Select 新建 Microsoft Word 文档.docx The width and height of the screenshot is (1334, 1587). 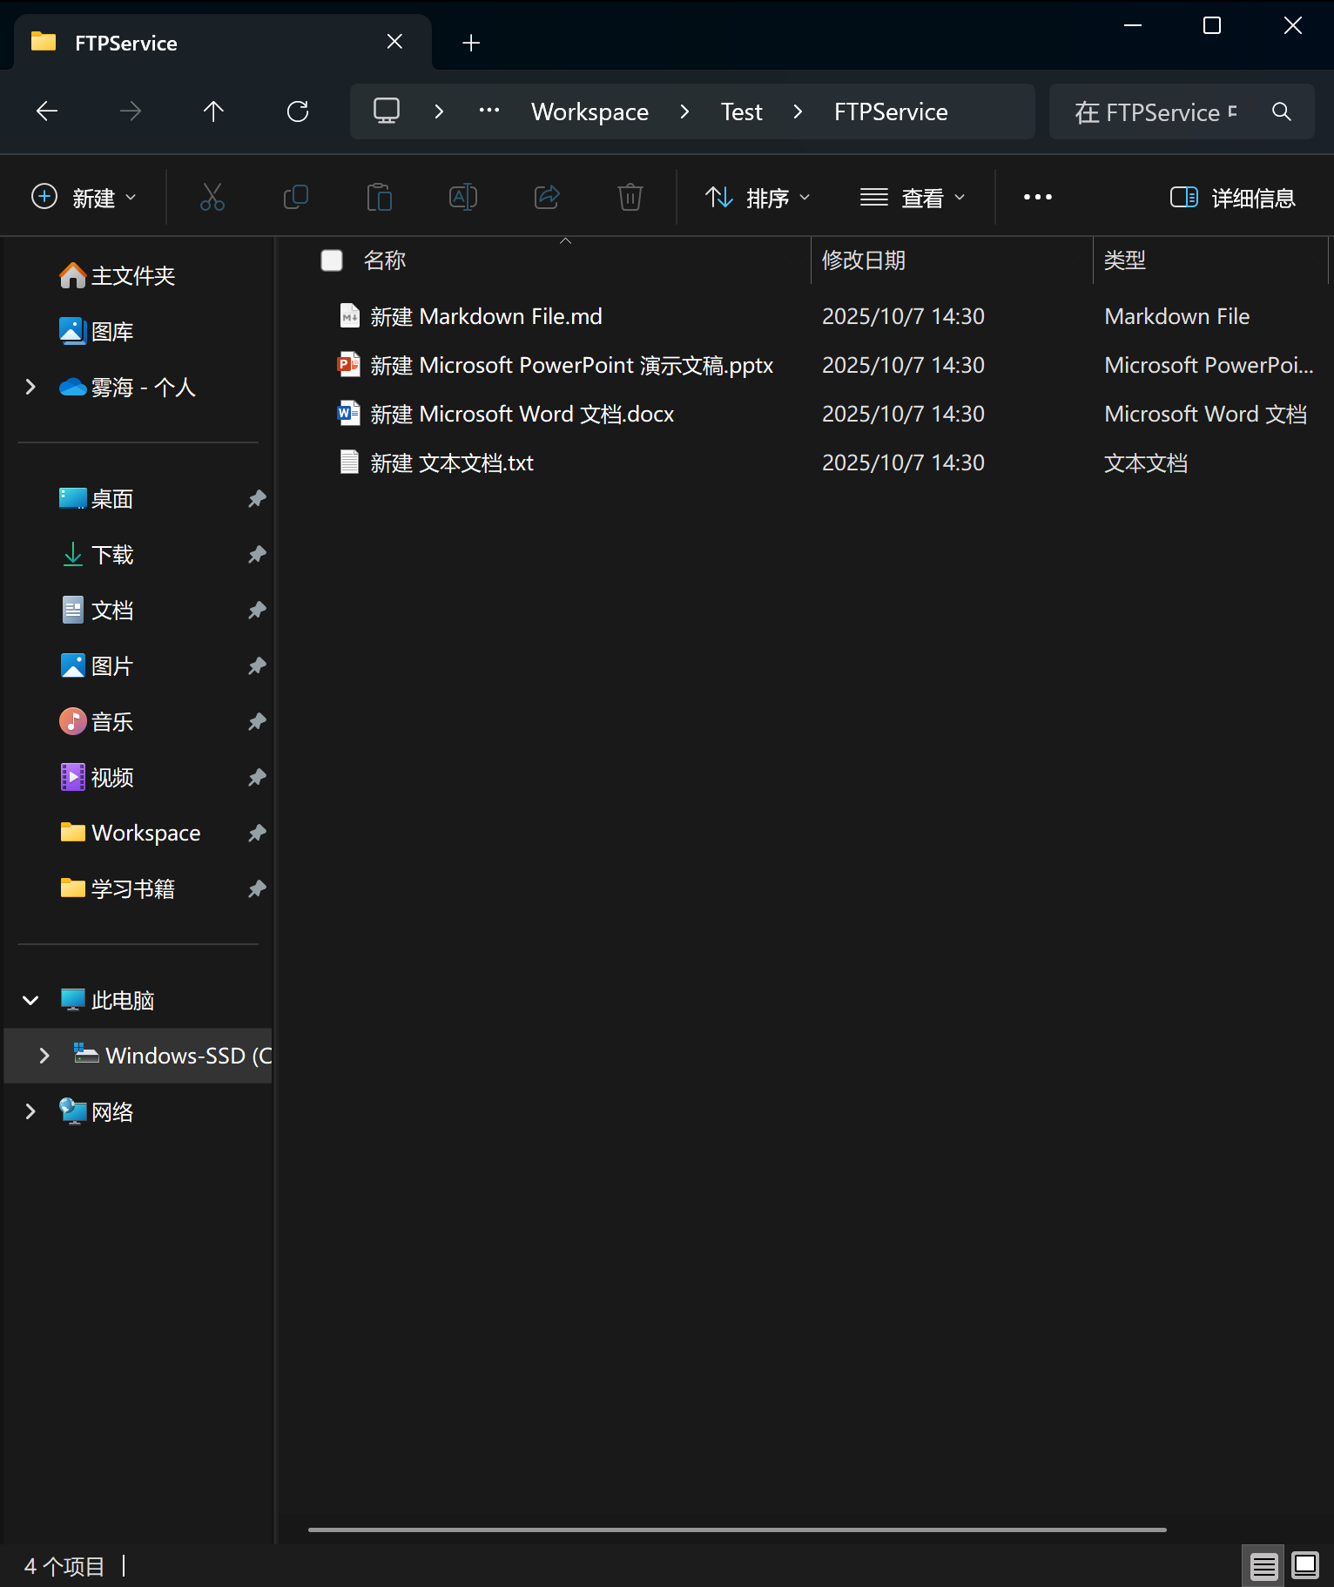522,414
